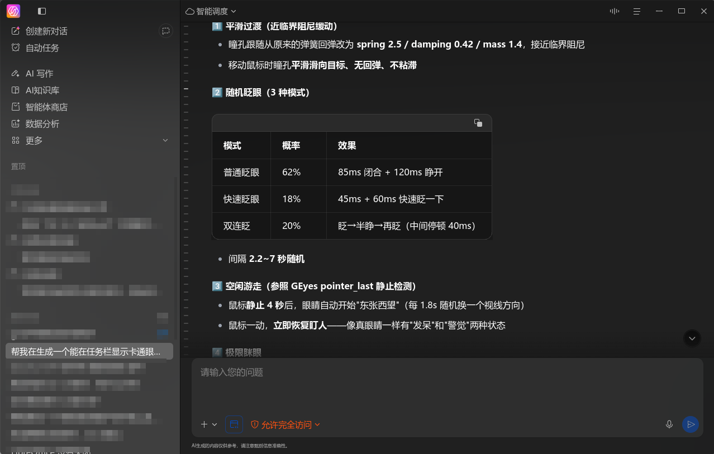This screenshot has height=454, width=714.
Task: Expand the 更多 section chevron
Action: (165, 140)
